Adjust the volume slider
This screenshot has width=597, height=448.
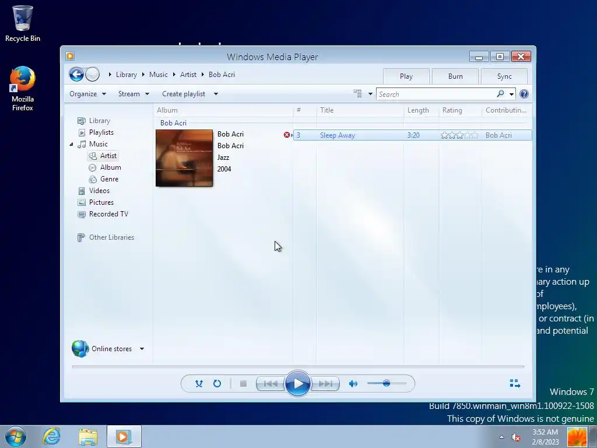[387, 383]
